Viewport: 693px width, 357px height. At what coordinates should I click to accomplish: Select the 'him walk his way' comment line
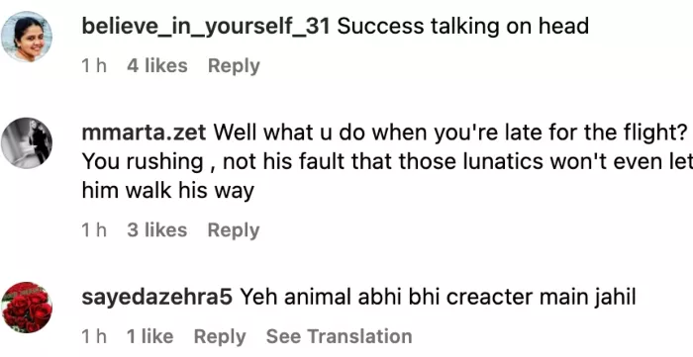(x=168, y=191)
